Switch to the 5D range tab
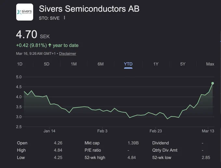 47,64
